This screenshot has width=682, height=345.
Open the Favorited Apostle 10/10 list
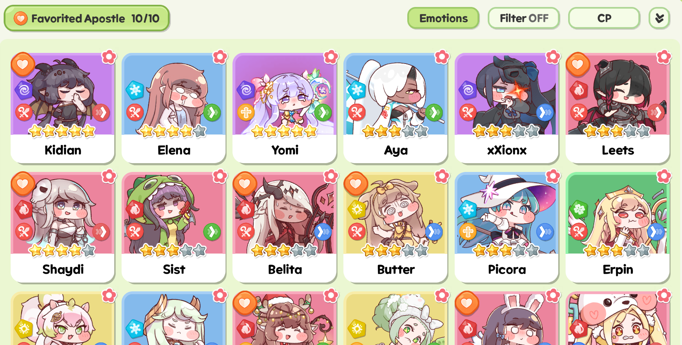[87, 18]
